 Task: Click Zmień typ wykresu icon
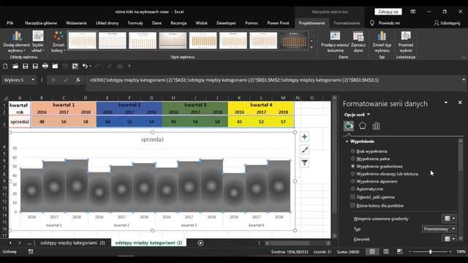(382, 37)
